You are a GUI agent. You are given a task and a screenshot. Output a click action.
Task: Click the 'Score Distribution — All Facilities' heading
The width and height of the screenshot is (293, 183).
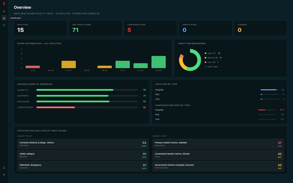[39, 44]
